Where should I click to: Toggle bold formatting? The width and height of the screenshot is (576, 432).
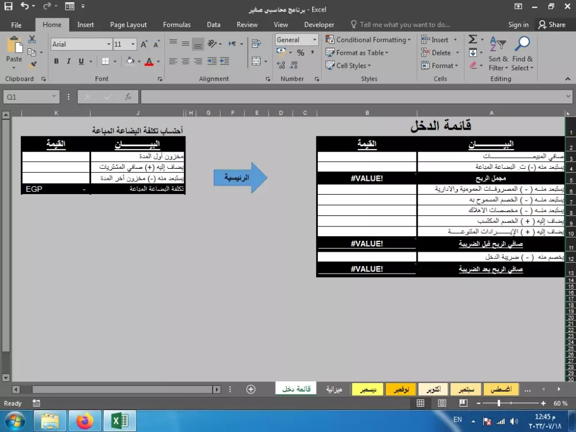pyautogui.click(x=56, y=60)
